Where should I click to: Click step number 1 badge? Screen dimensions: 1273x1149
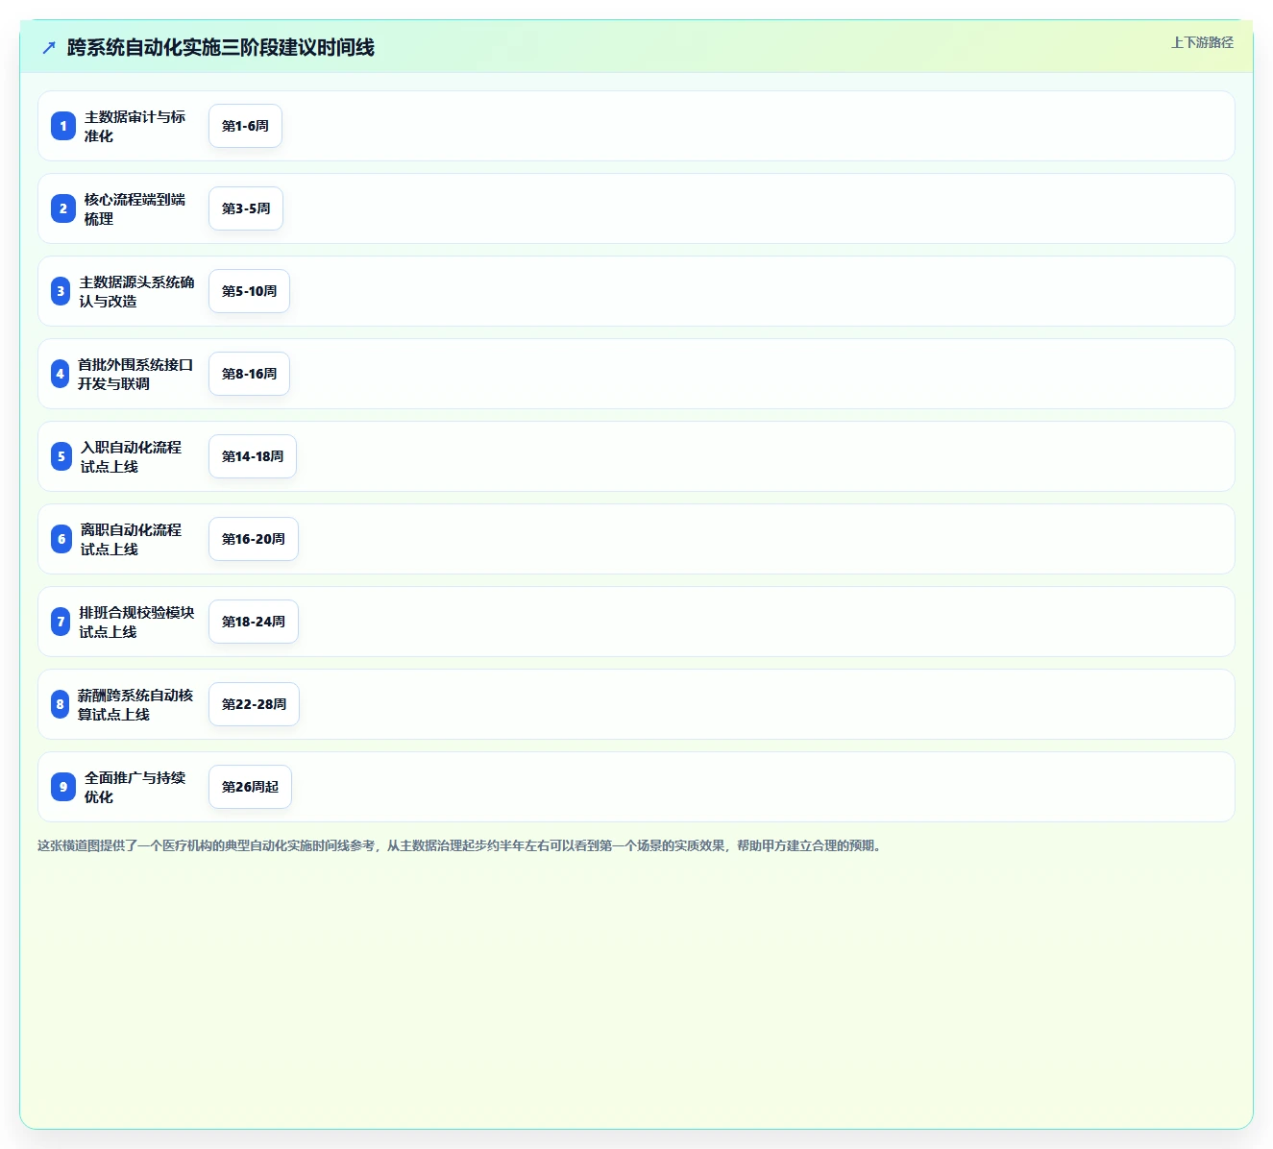63,126
